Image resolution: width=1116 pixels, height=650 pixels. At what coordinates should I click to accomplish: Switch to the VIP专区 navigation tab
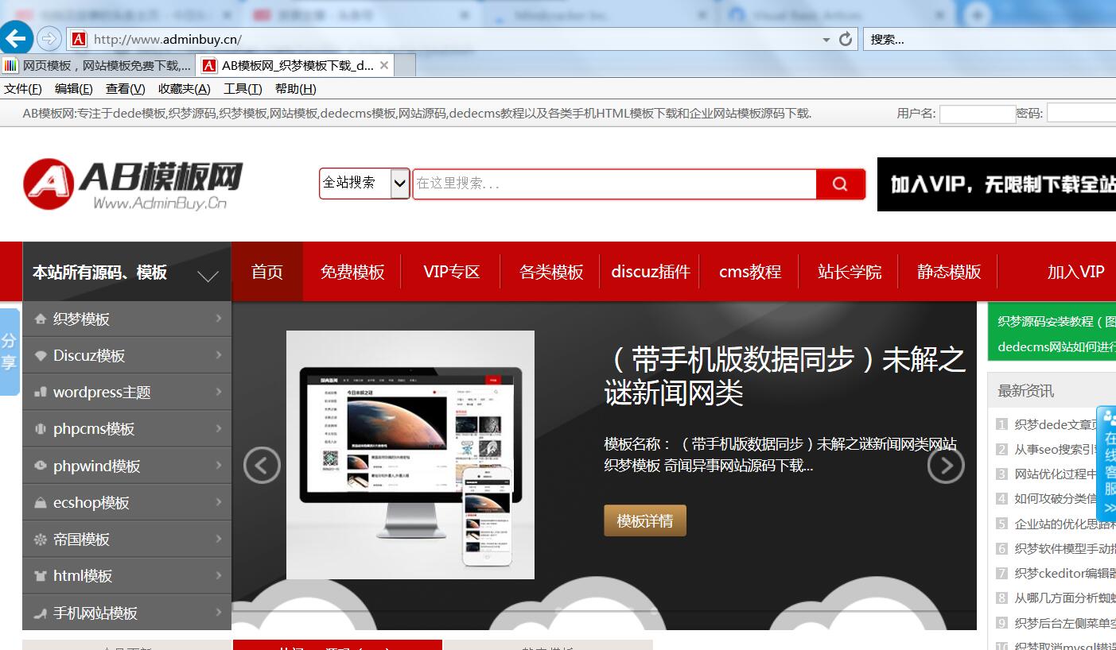click(x=450, y=271)
